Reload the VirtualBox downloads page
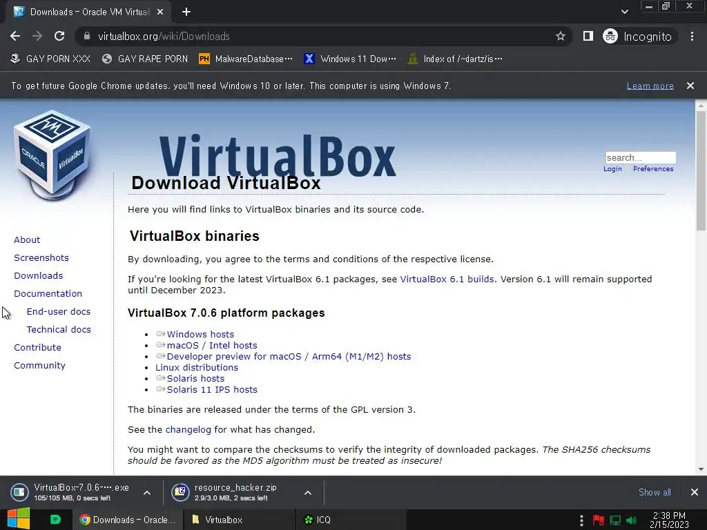Screen dimensions: 707x530 [59, 36]
